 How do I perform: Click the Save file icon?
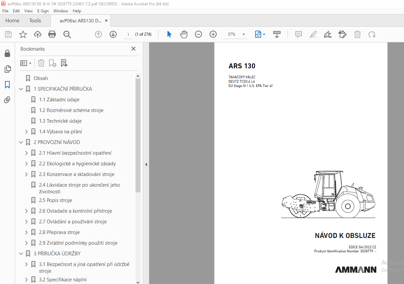point(8,34)
